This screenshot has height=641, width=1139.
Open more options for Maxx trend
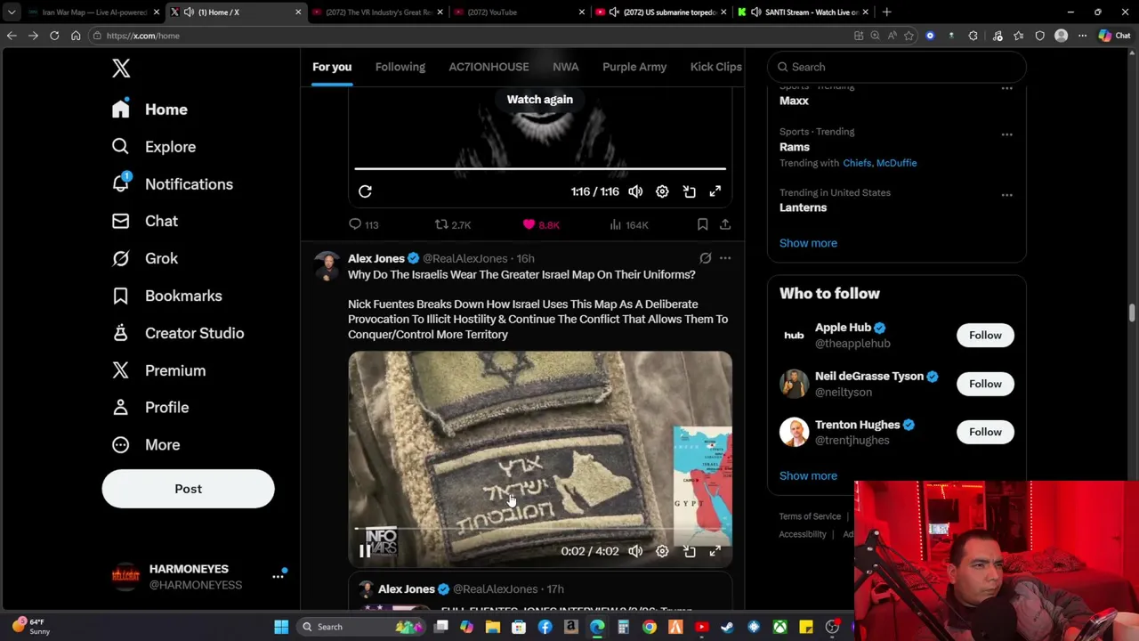tap(1006, 88)
